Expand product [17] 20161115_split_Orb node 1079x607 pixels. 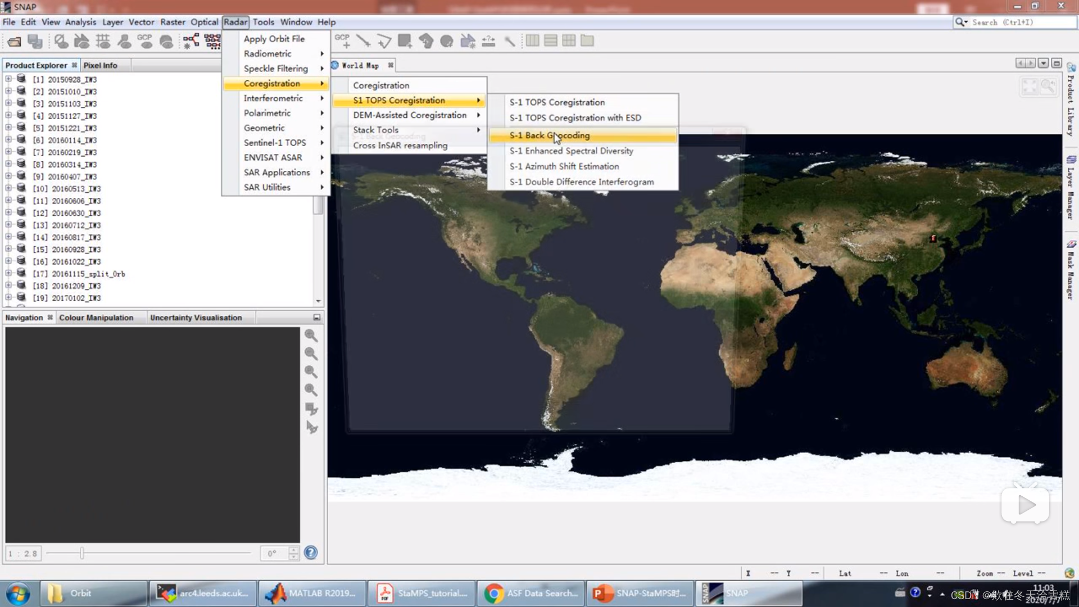coord(8,274)
